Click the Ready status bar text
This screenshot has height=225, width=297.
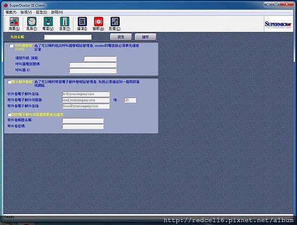(9, 217)
